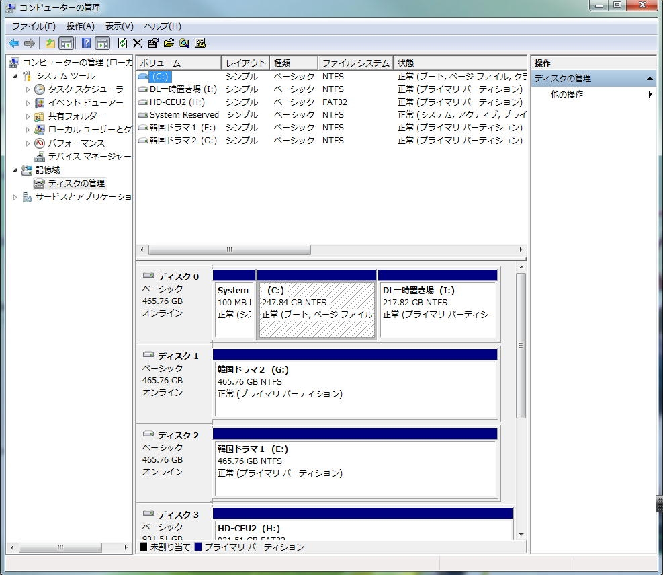This screenshot has height=575, width=663.
Task: Click the volume list horizontal scrollbar thumb
Action: [230, 250]
